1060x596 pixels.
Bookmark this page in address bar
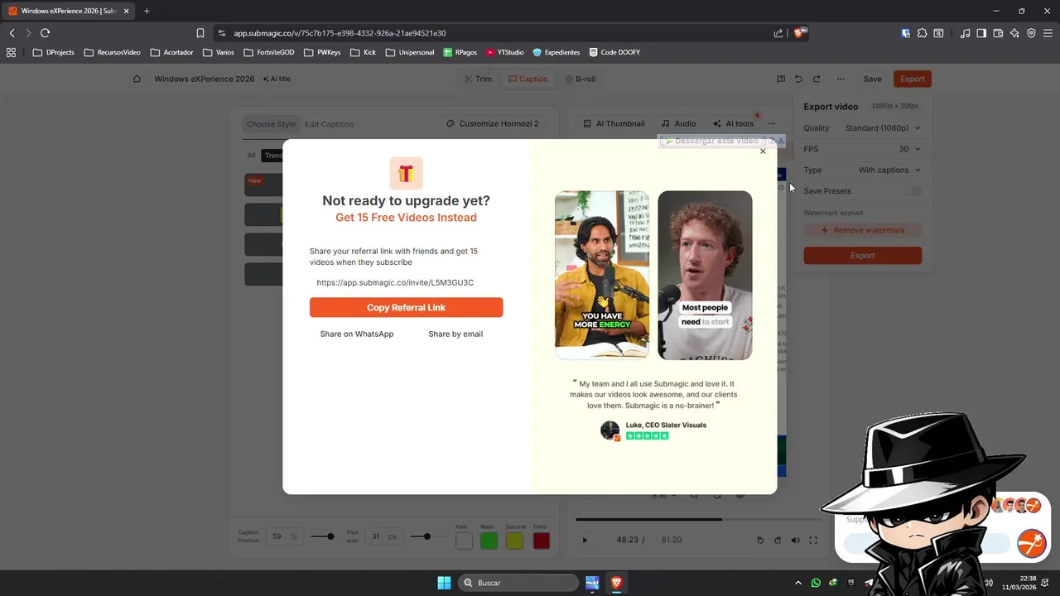point(200,33)
